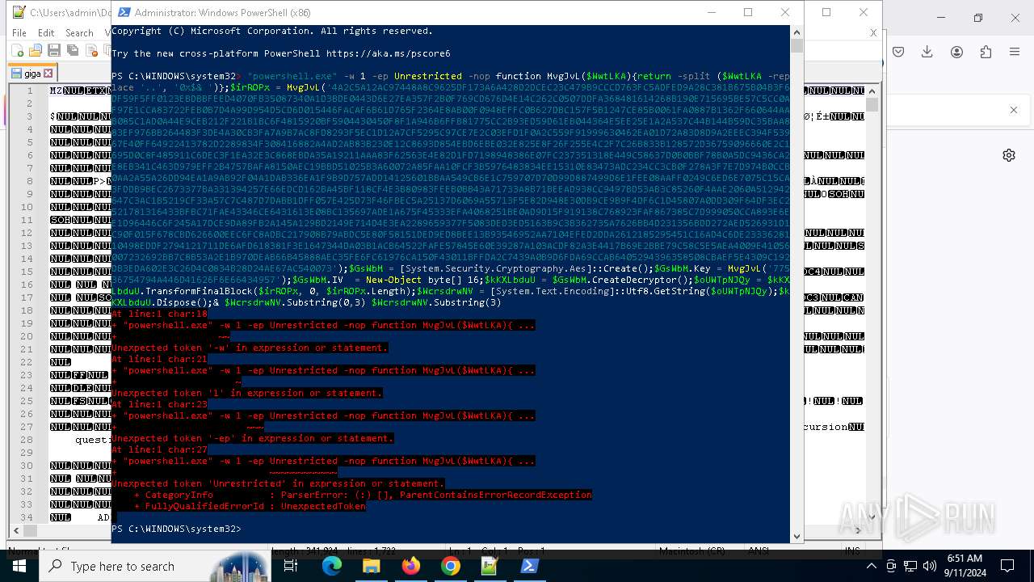1034x582 pixels.
Task: Maximize the PowerShell window
Action: click(x=748, y=12)
